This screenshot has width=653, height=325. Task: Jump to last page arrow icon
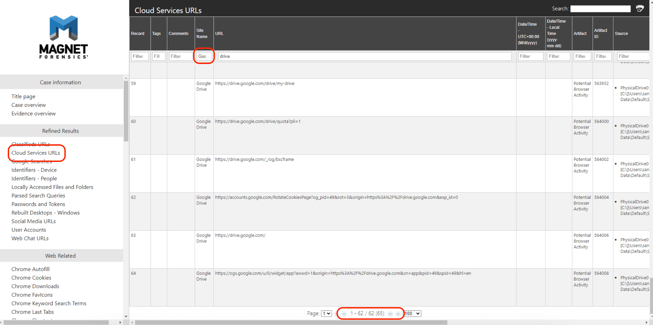pyautogui.click(x=398, y=314)
